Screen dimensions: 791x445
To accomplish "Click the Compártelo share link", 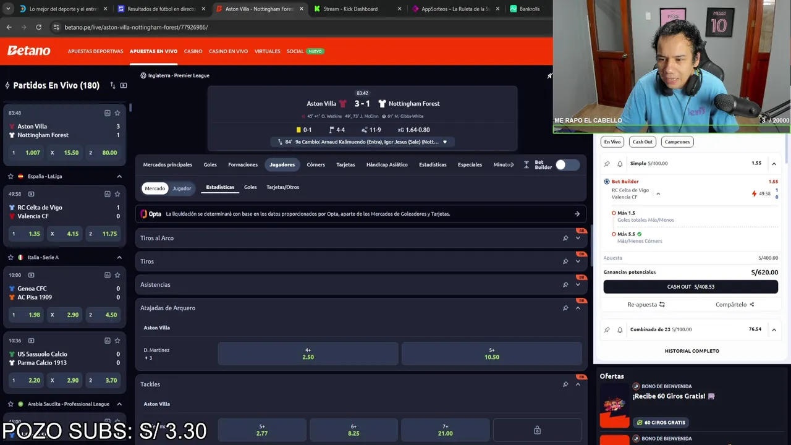I will [735, 305].
